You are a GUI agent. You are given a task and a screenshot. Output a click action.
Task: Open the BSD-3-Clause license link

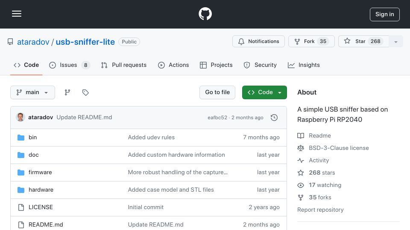[x=333, y=148]
